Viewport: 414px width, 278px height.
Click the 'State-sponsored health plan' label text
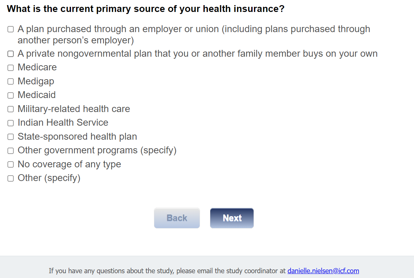[77, 137]
